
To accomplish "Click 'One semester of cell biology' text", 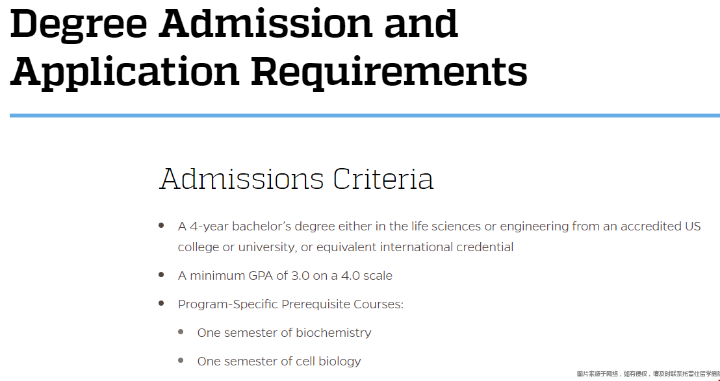I will 279,362.
